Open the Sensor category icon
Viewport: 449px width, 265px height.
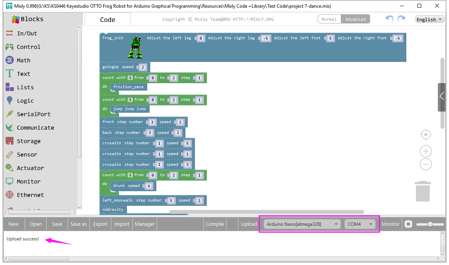[x=10, y=154]
